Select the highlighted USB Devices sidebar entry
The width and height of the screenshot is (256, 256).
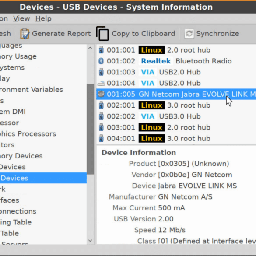pos(43,178)
